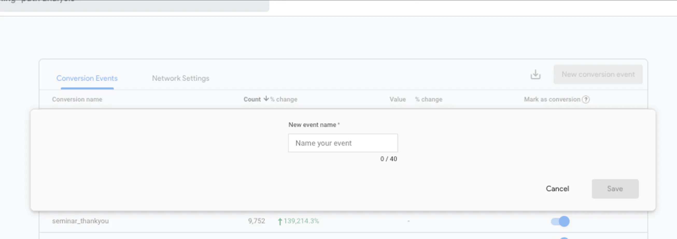
Task: Select the seminar_thankyou conversion row name
Action: point(80,221)
